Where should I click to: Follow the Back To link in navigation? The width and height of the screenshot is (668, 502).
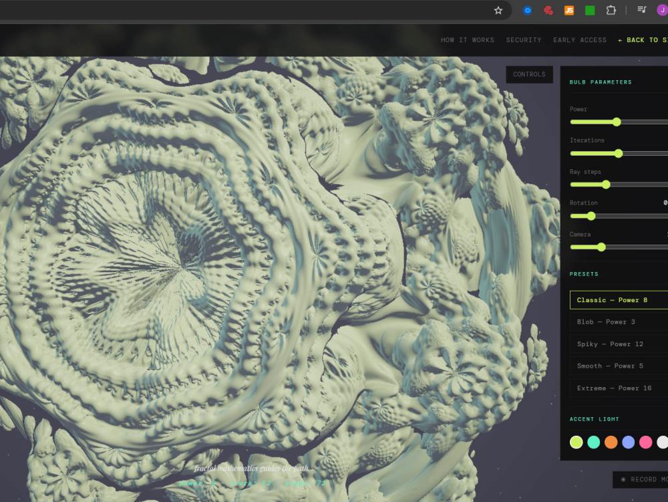643,39
